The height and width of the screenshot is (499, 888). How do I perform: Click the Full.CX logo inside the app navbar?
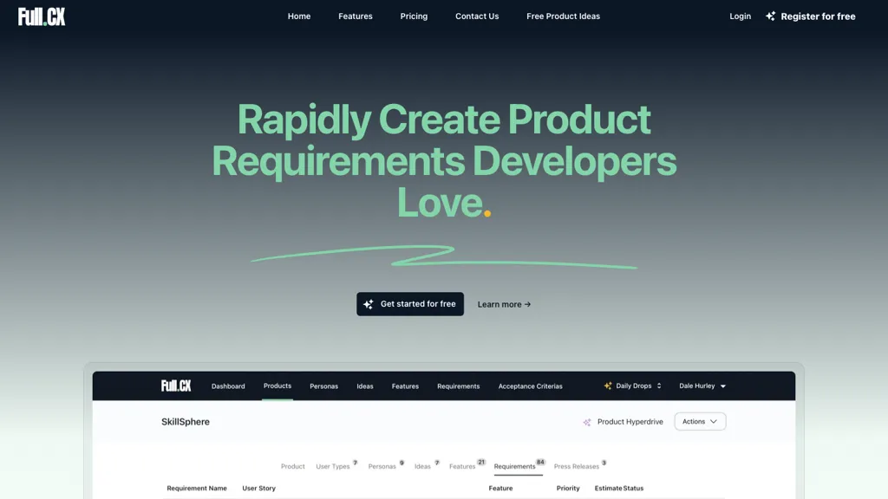click(176, 386)
